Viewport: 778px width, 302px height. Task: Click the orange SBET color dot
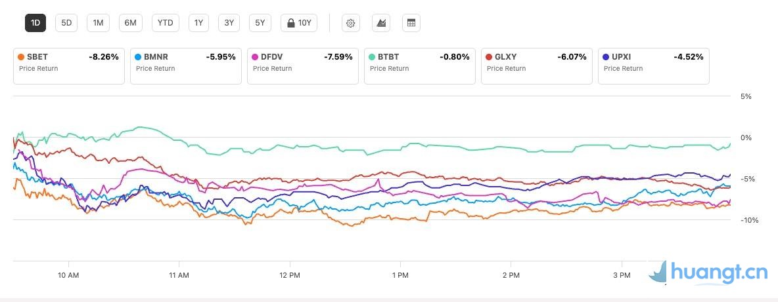click(22, 57)
